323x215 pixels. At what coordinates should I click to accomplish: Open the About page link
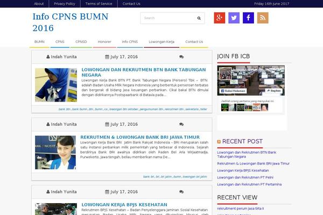coord(39,4)
